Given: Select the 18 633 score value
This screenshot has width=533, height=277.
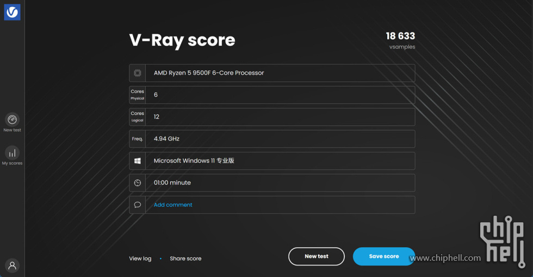Looking at the screenshot, I should click(x=400, y=36).
